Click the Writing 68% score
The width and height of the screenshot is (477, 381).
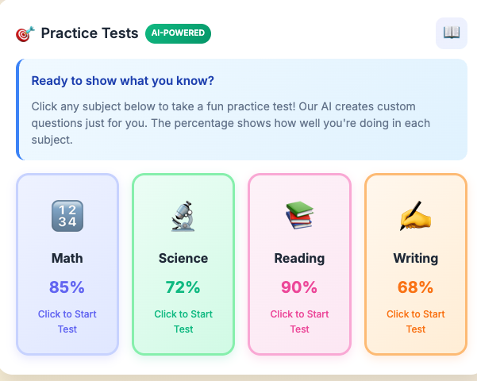415,287
